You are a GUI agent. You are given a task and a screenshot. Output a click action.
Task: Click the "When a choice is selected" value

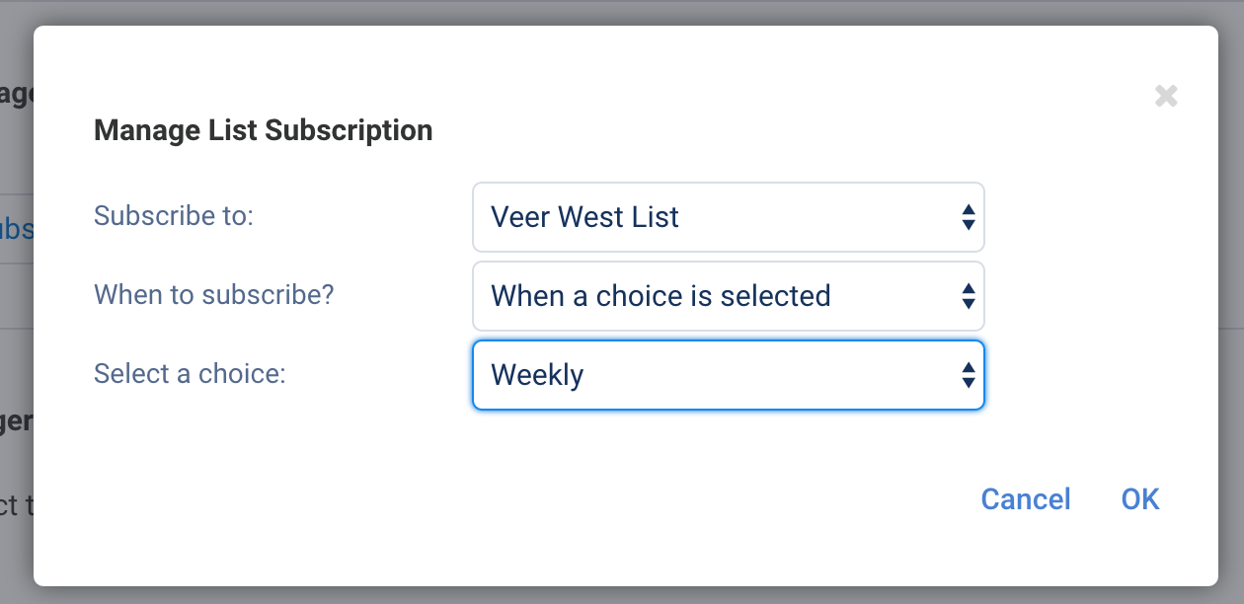(x=661, y=296)
